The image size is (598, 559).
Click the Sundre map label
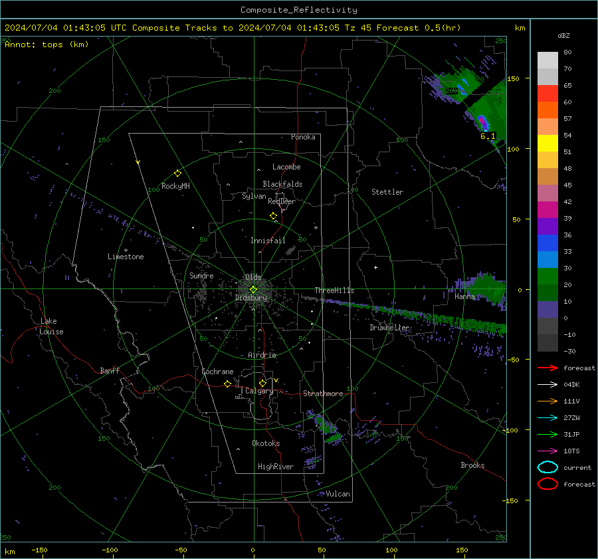click(201, 275)
